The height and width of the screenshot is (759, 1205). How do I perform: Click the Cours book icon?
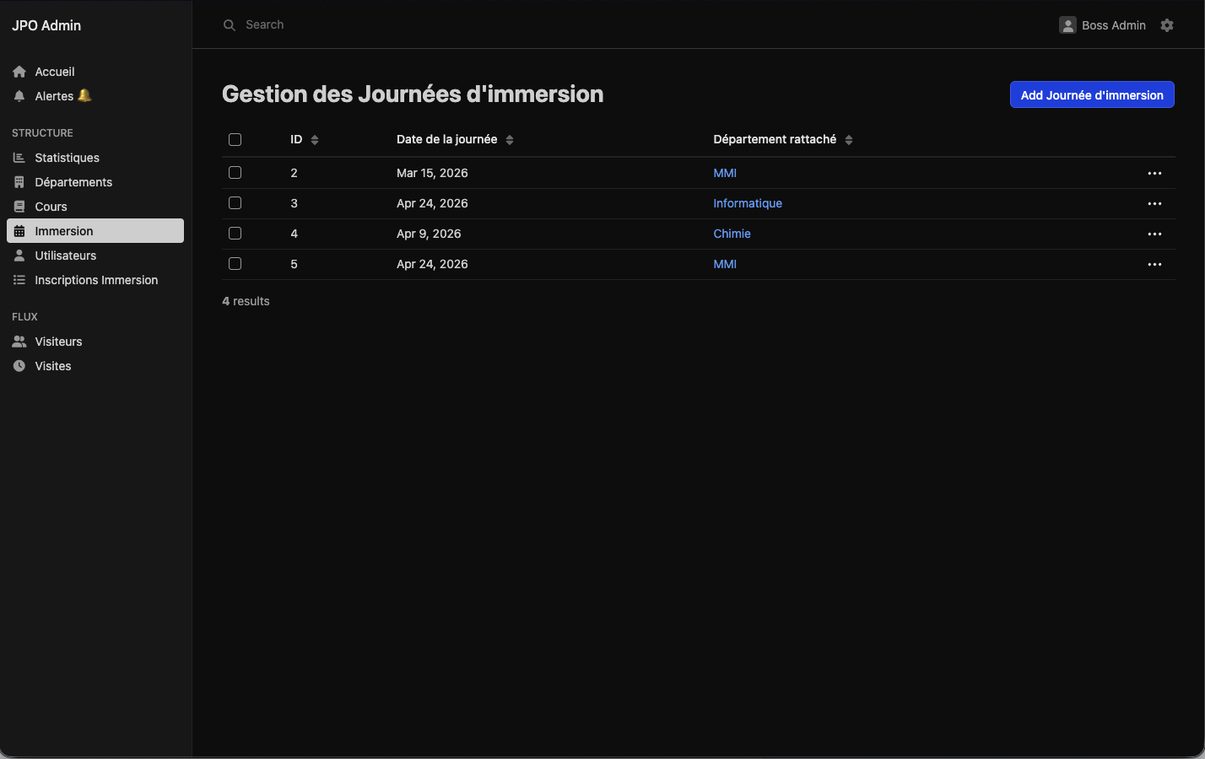[x=19, y=207]
